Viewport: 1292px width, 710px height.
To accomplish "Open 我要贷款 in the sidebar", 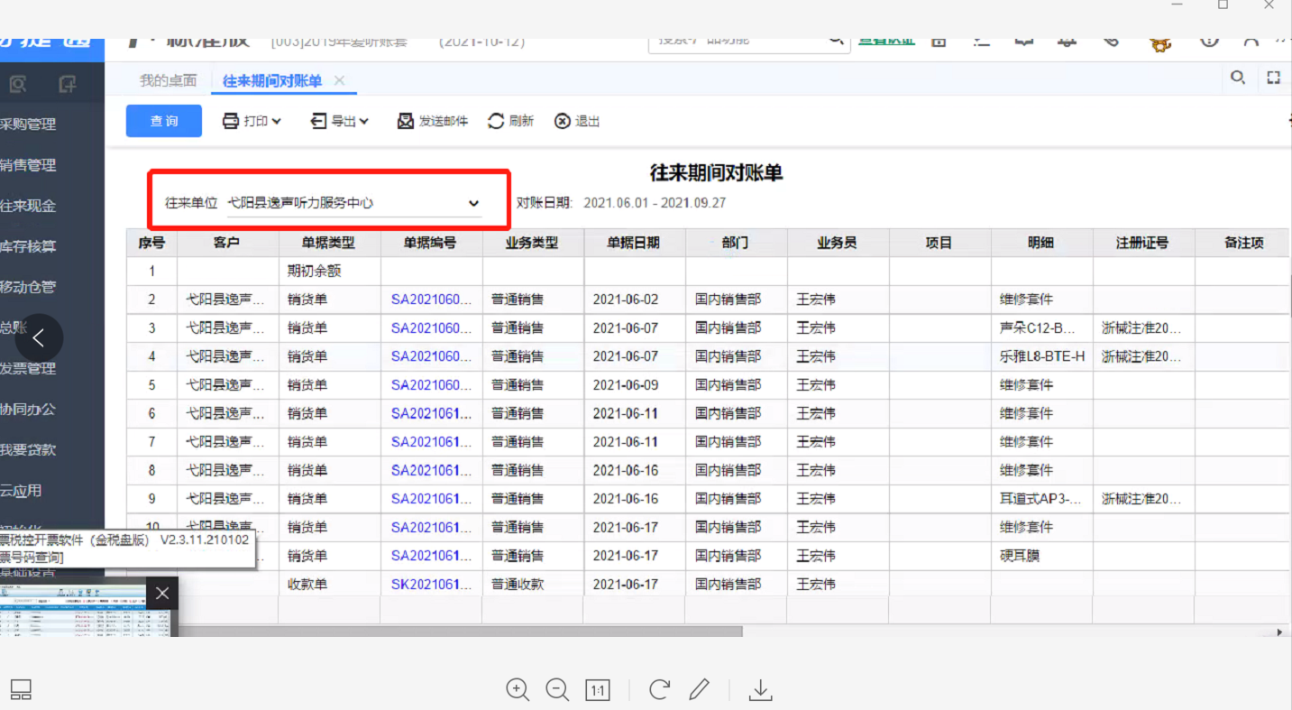I will 28,449.
